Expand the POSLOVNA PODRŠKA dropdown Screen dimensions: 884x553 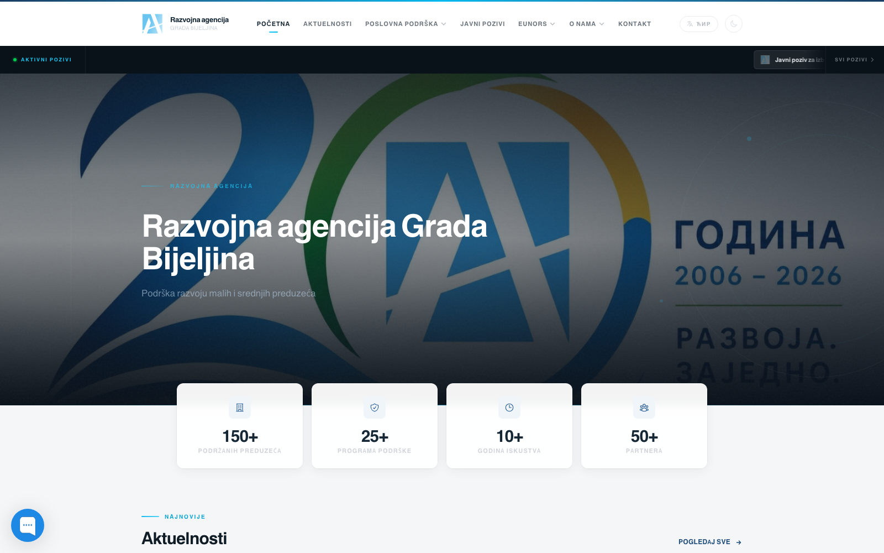click(x=406, y=24)
